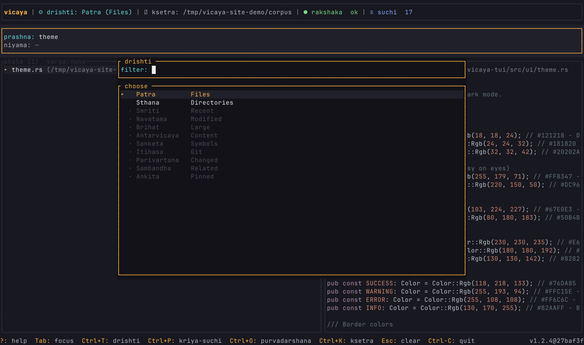Click the phala (1) results header
The width and height of the screenshot is (584, 345).
(21, 61)
